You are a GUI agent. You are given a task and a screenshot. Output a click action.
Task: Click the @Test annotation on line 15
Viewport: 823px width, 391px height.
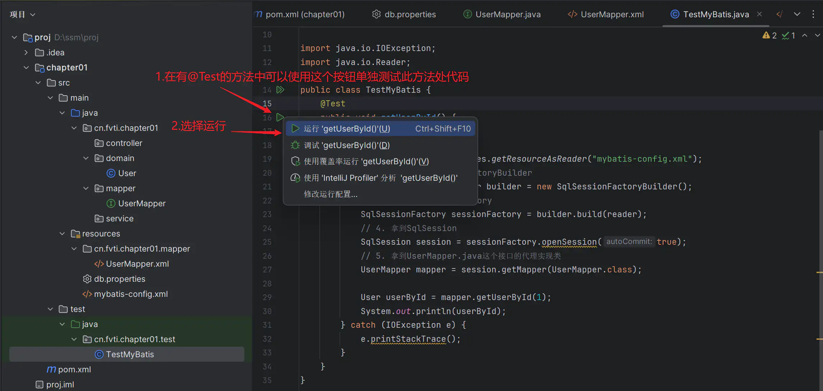[333, 103]
